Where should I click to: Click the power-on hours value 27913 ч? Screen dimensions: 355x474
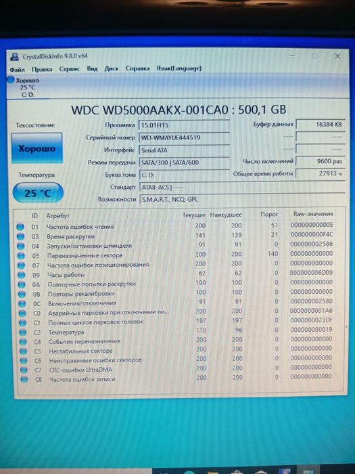pyautogui.click(x=321, y=173)
